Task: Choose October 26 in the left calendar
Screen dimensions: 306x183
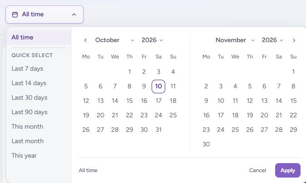Action: pos(86,130)
